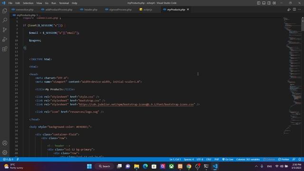
Task: Open the Source Control view
Action: coord(5,29)
